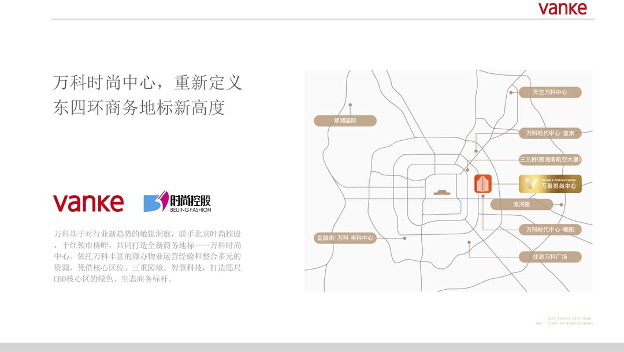
Task: Select the 万科时代中心·望京 label
Action: point(550,133)
